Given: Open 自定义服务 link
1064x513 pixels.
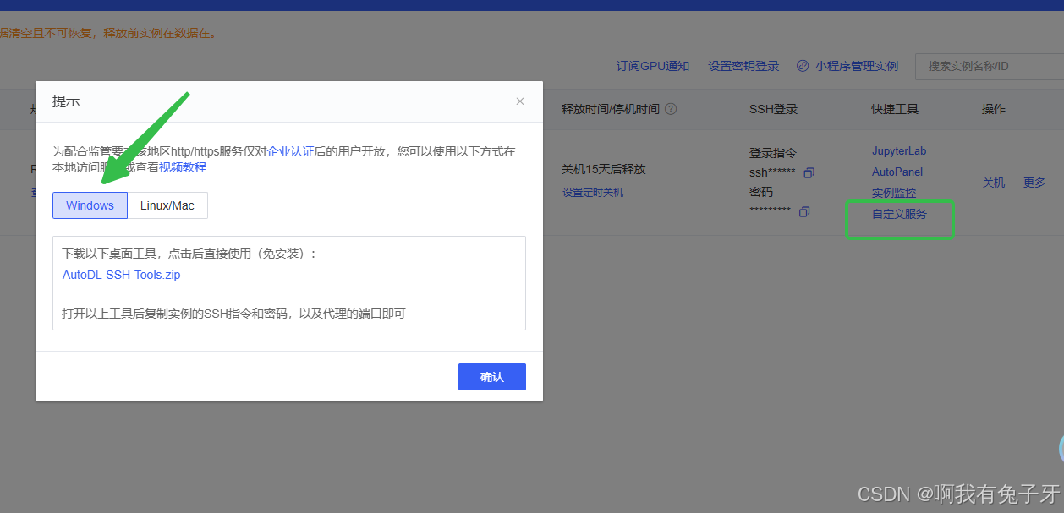Looking at the screenshot, I should pos(900,215).
